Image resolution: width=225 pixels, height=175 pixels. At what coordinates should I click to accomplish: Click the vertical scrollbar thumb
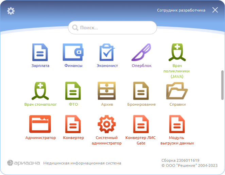pos(222,85)
